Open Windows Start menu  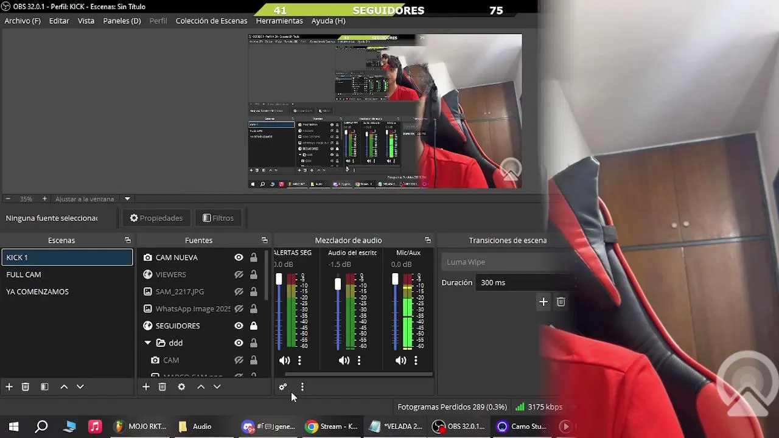pyautogui.click(x=13, y=426)
